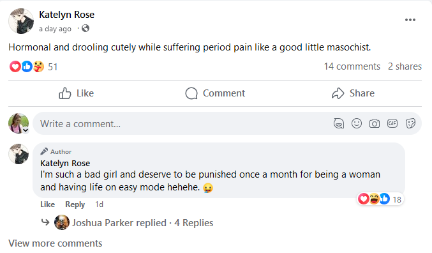Viewport: 432px width, 253px height.
Task: Open the sticker picker icon
Action: (410, 123)
